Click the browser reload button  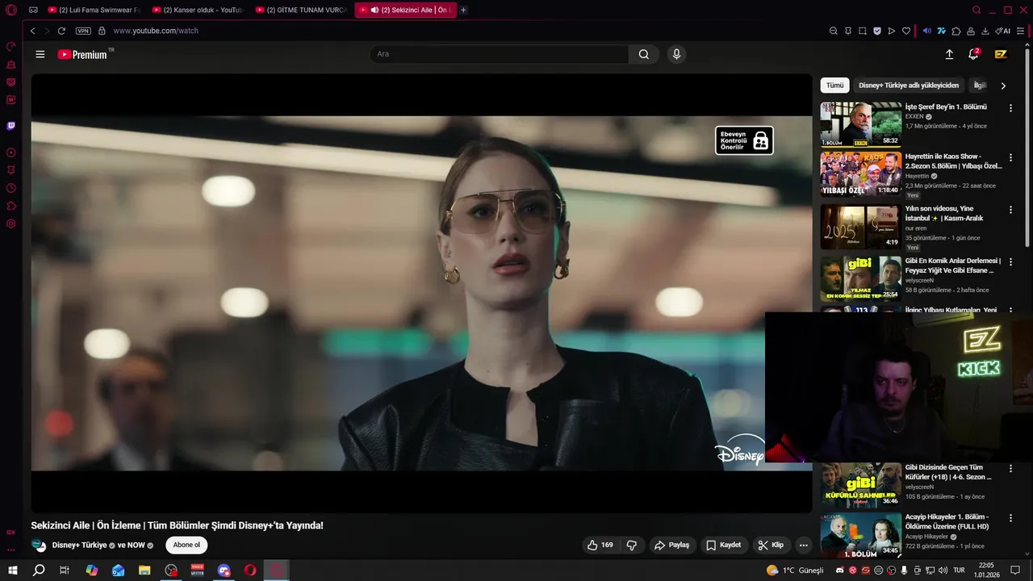pos(61,31)
